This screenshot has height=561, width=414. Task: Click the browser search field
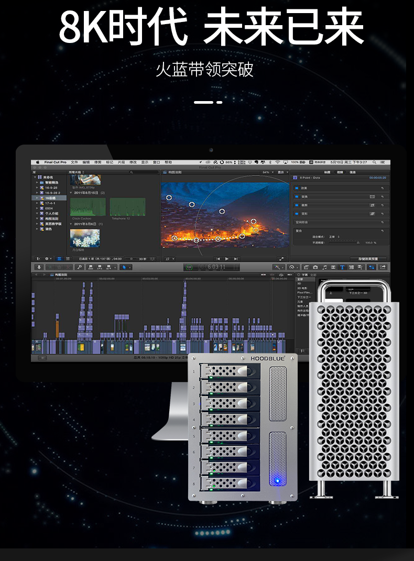[144, 172]
